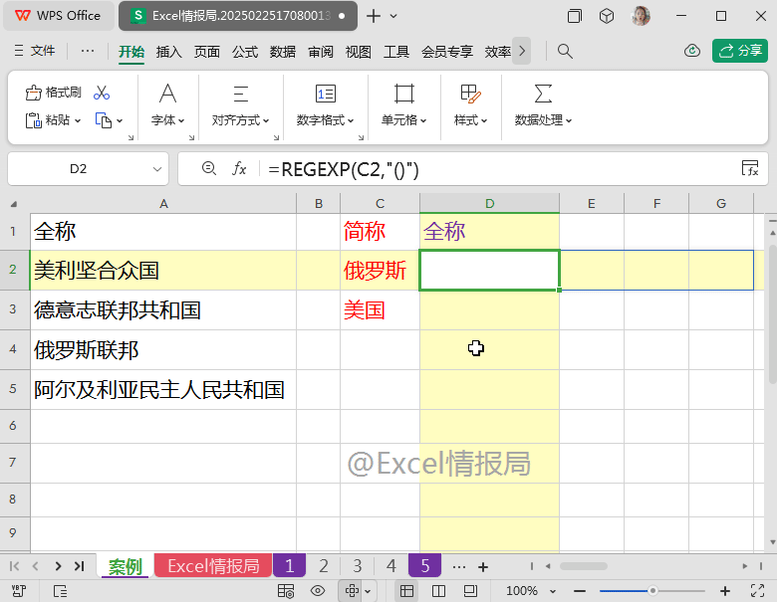This screenshot has width=777, height=602.
Task: Click the search magnifier icon in menu bar
Action: (565, 51)
